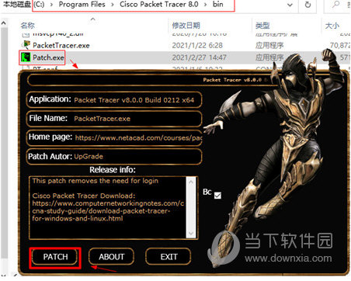Viewport: 351px width, 281px height.
Task: Open address bar history dropdown
Action: pyautogui.click(x=290, y=5)
